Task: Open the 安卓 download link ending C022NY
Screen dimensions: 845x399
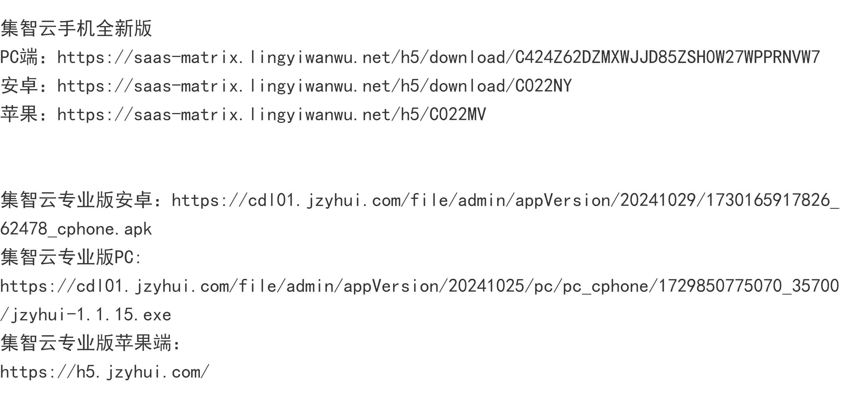Action: (314, 86)
